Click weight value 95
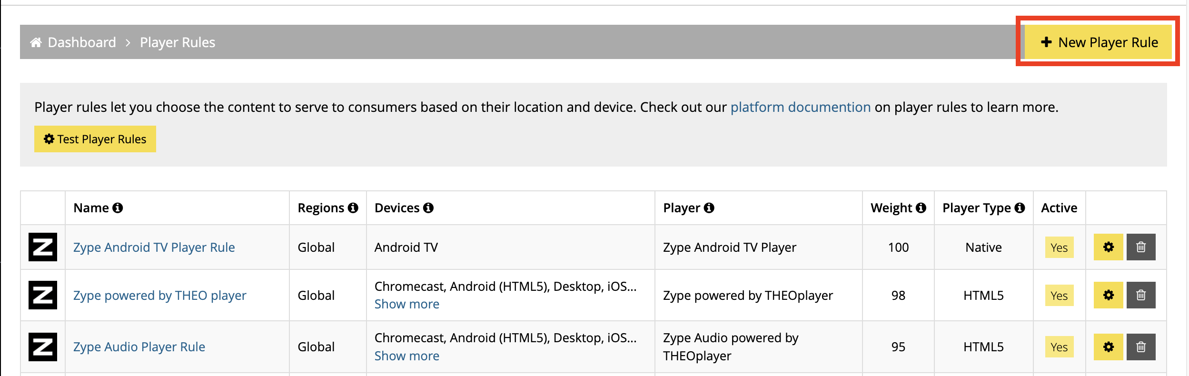This screenshot has width=1189, height=376. 898,347
